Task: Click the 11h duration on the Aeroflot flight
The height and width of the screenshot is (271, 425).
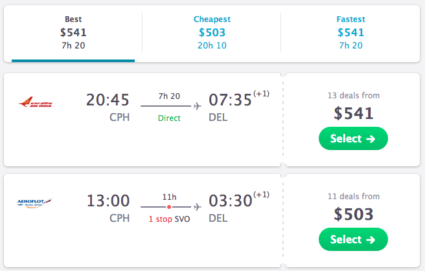Action: click(169, 197)
